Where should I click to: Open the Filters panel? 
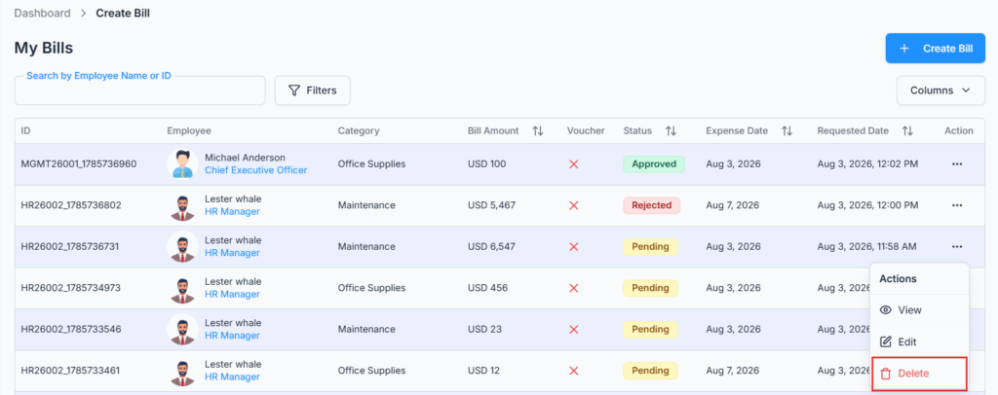313,90
